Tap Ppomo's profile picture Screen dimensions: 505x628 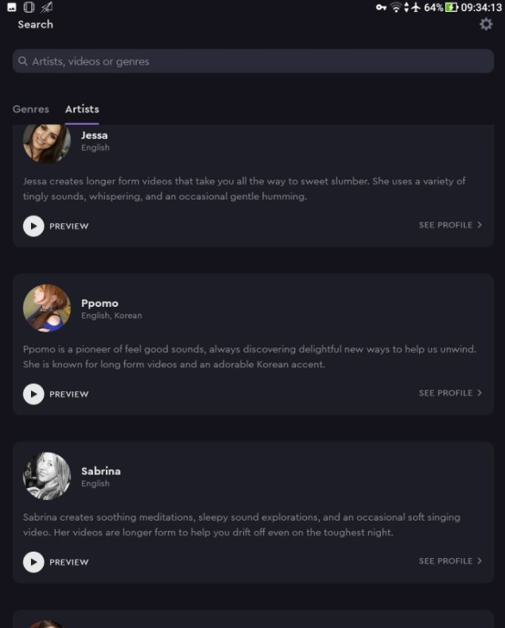(46, 308)
